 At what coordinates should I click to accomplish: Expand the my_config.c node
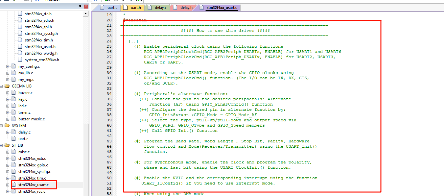tap(8, 66)
